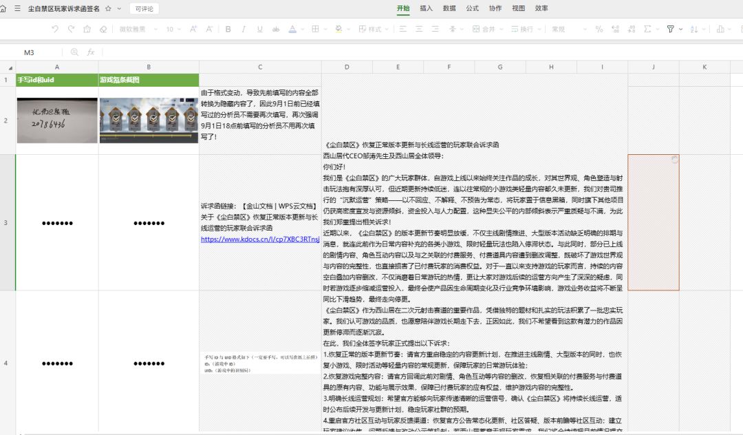Align text center

(420, 30)
